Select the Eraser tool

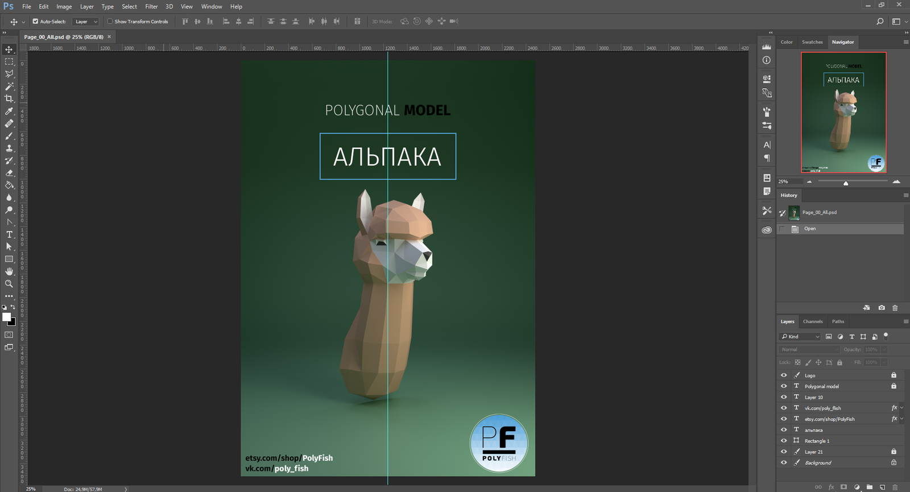(x=9, y=173)
